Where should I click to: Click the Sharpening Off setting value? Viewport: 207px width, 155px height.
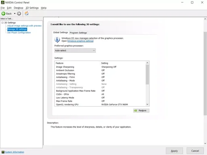click(109, 67)
